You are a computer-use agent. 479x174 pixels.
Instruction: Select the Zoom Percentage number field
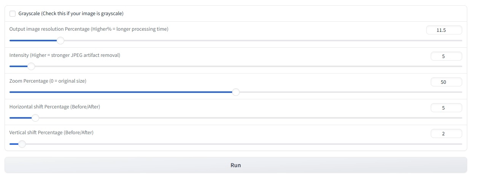(x=446, y=82)
